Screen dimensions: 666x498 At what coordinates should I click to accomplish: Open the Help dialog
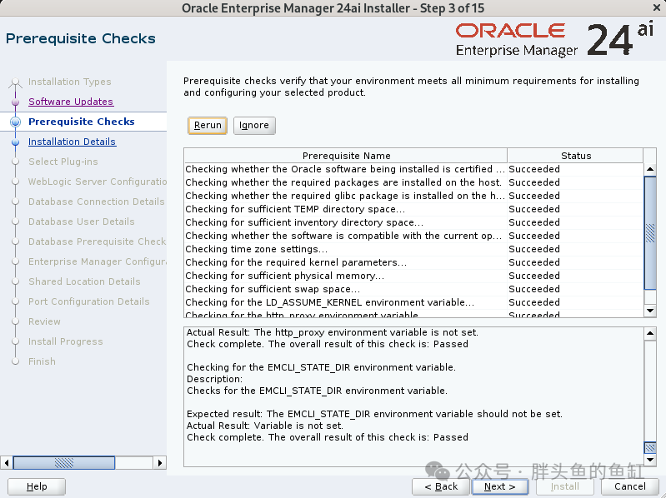[x=37, y=486]
